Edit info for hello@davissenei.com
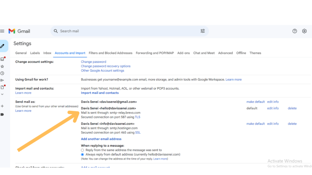The width and height of the screenshot is (312, 175). coord(273,108)
